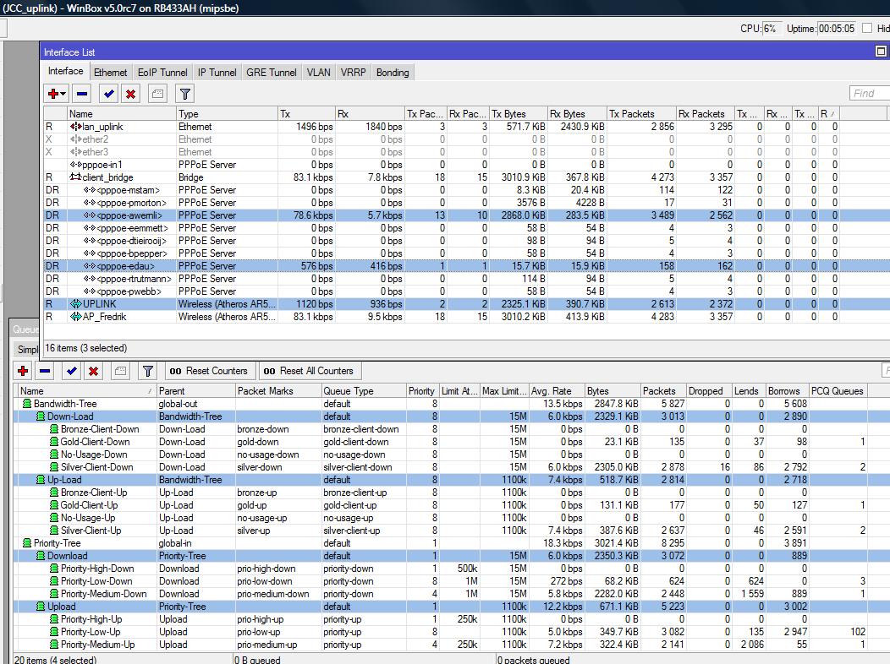
Task: Select the pppoe-in1 interface icon
Action: pyautogui.click(x=76, y=165)
